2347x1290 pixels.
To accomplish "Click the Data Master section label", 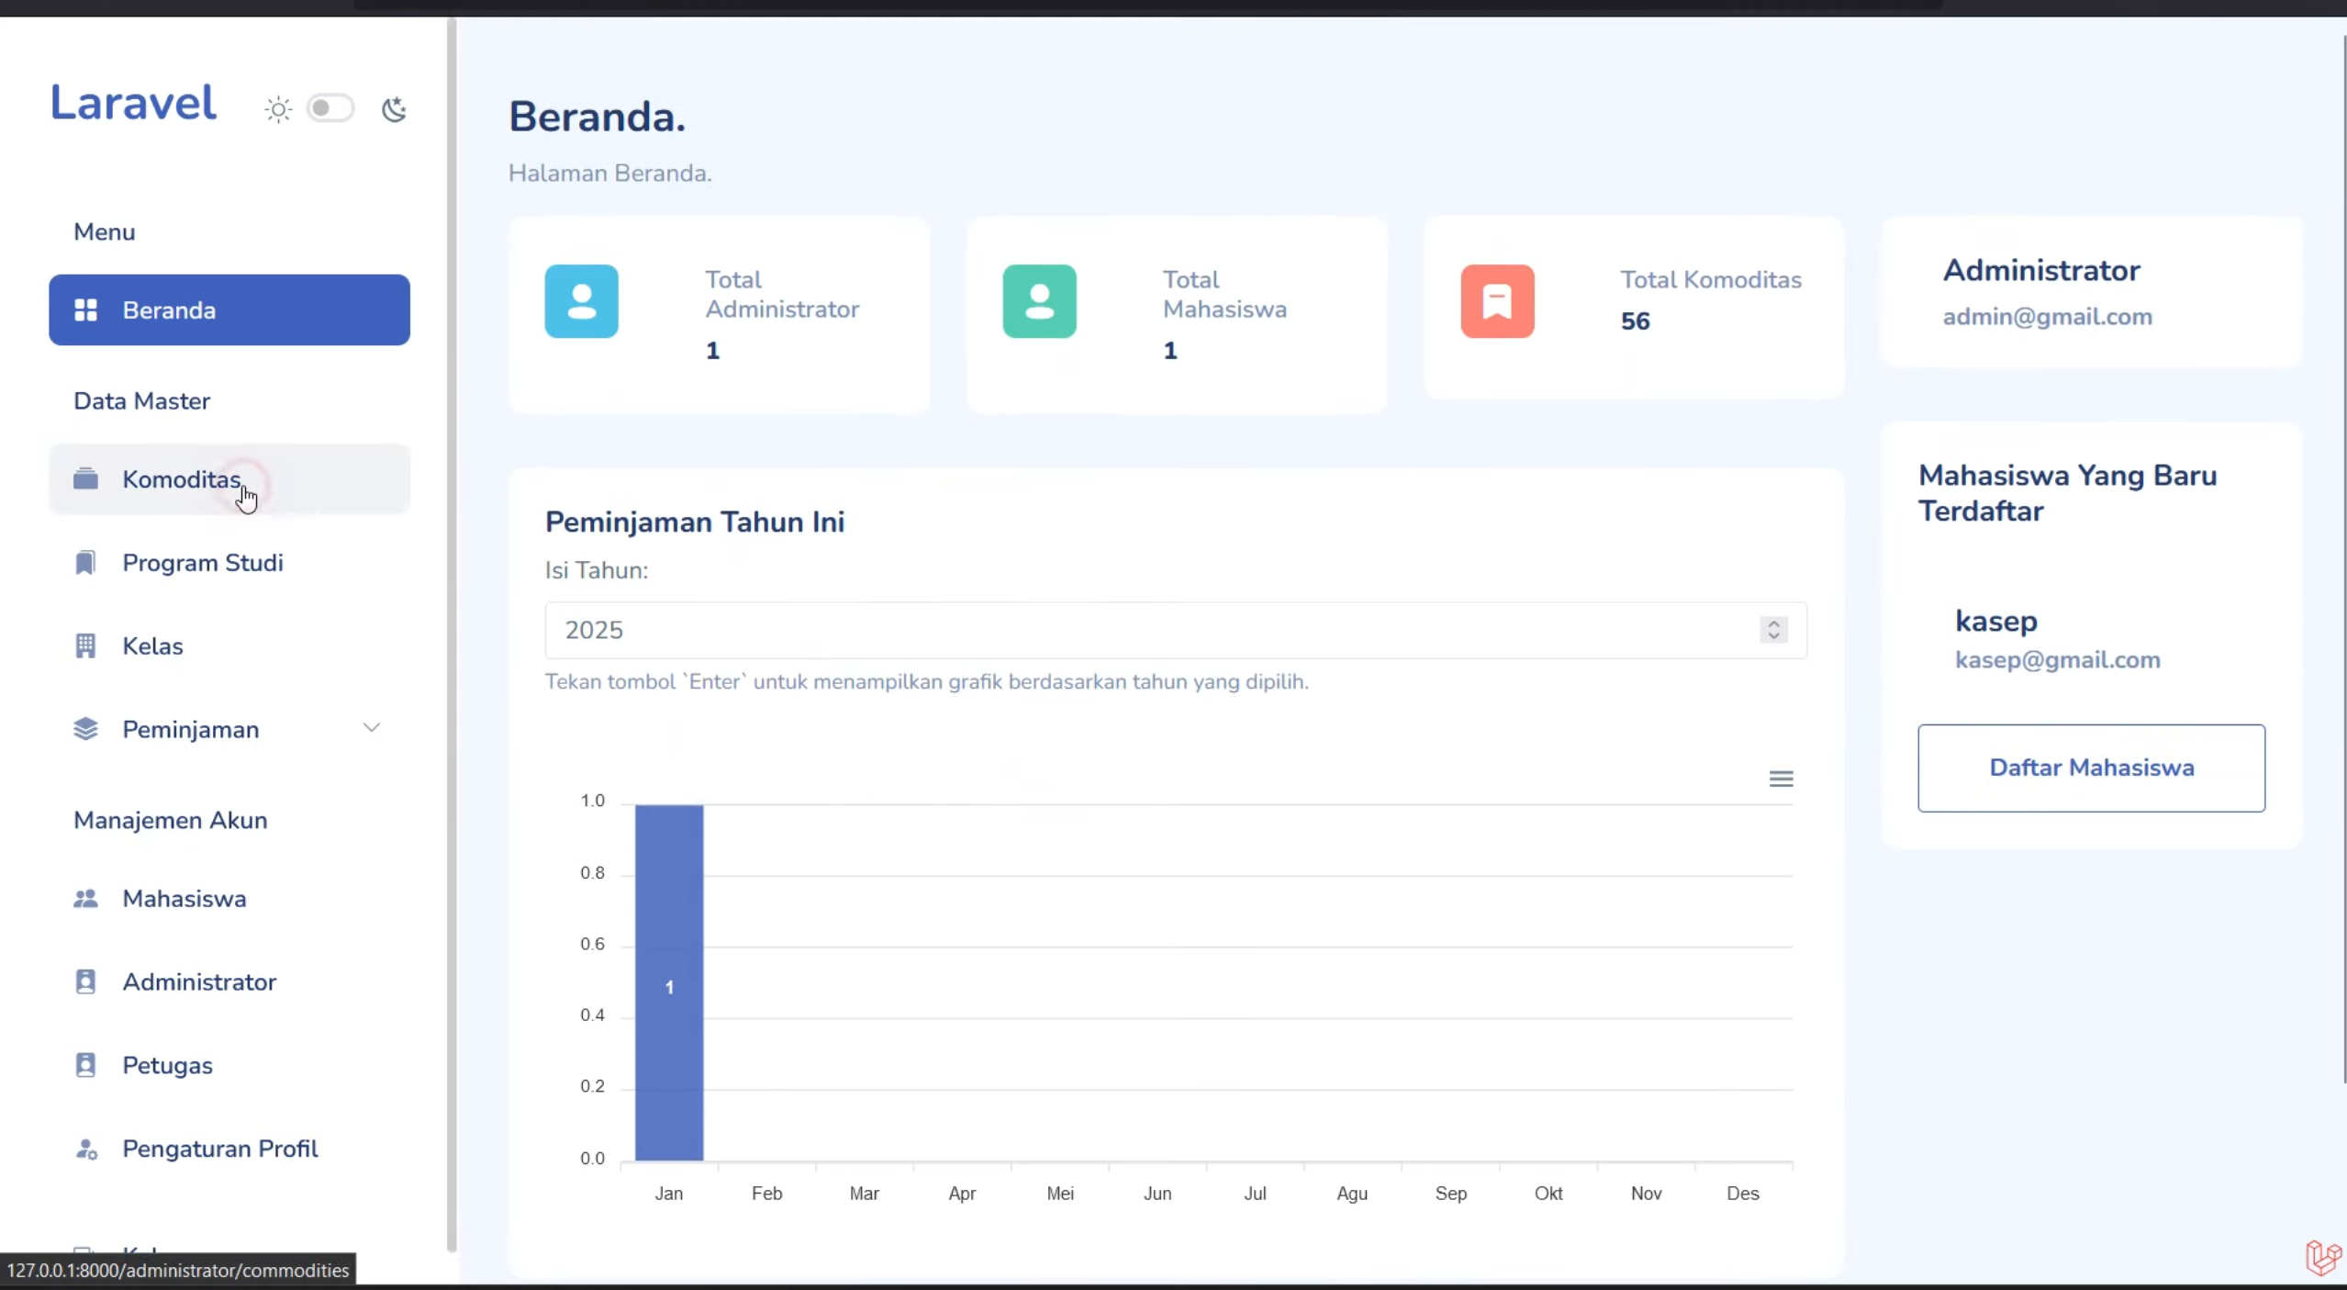I will 141,401.
